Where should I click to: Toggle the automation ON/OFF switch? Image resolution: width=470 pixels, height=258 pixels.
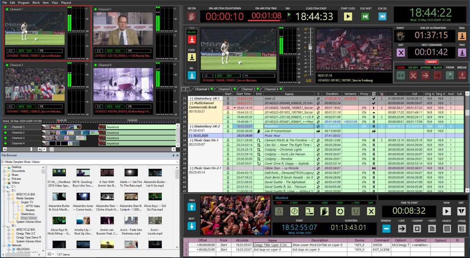pos(432,62)
